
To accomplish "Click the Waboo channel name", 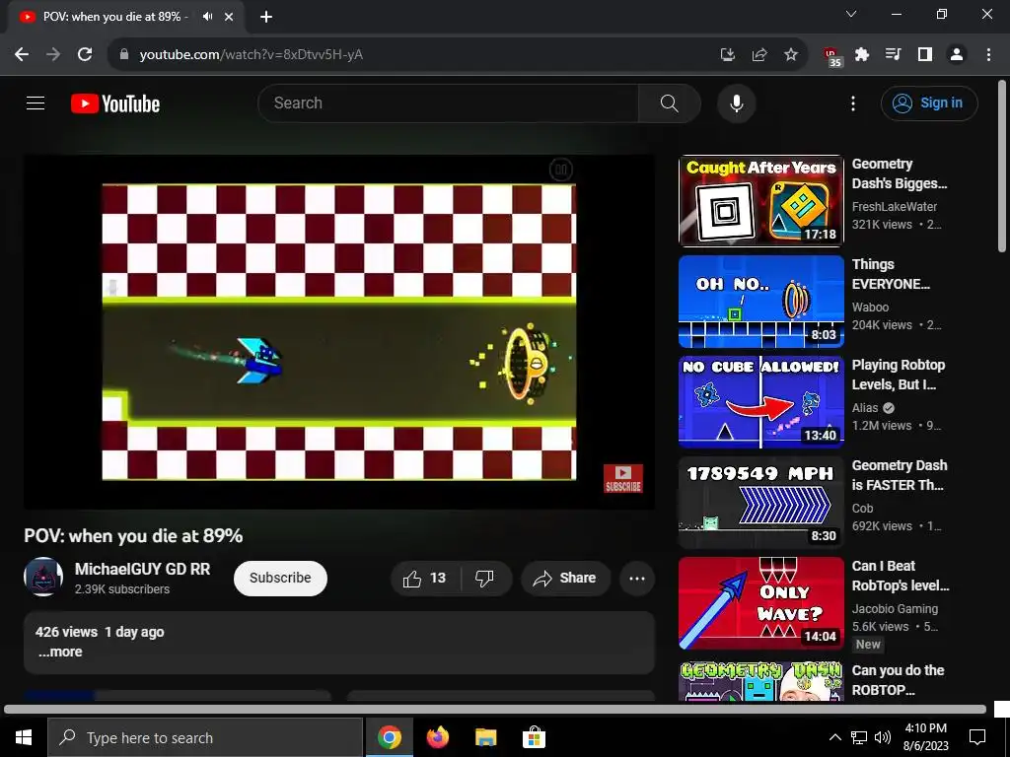I will pos(870,308).
